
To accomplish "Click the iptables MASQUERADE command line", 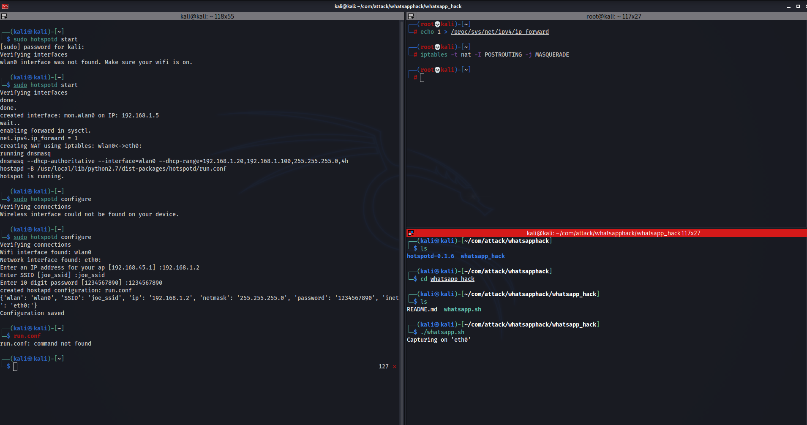I will tap(495, 54).
